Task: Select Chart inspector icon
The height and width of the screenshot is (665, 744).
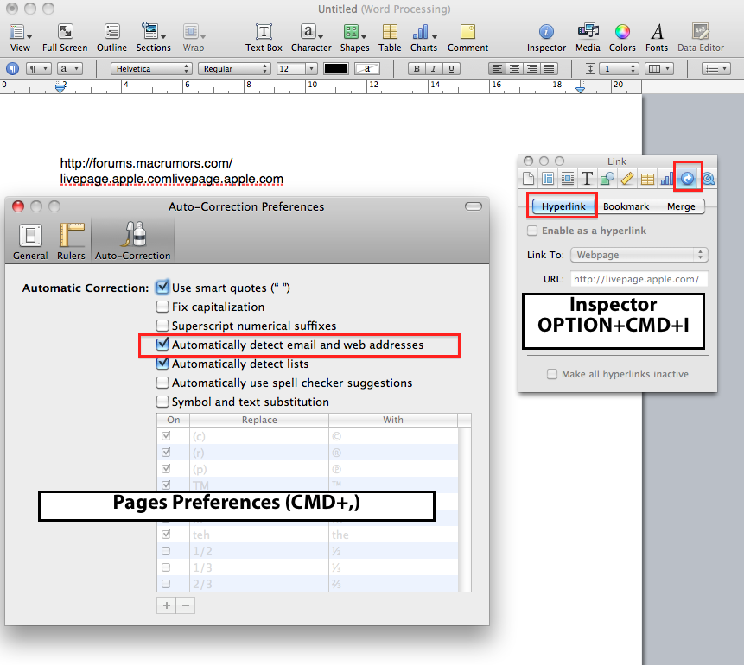Action: coord(666,179)
